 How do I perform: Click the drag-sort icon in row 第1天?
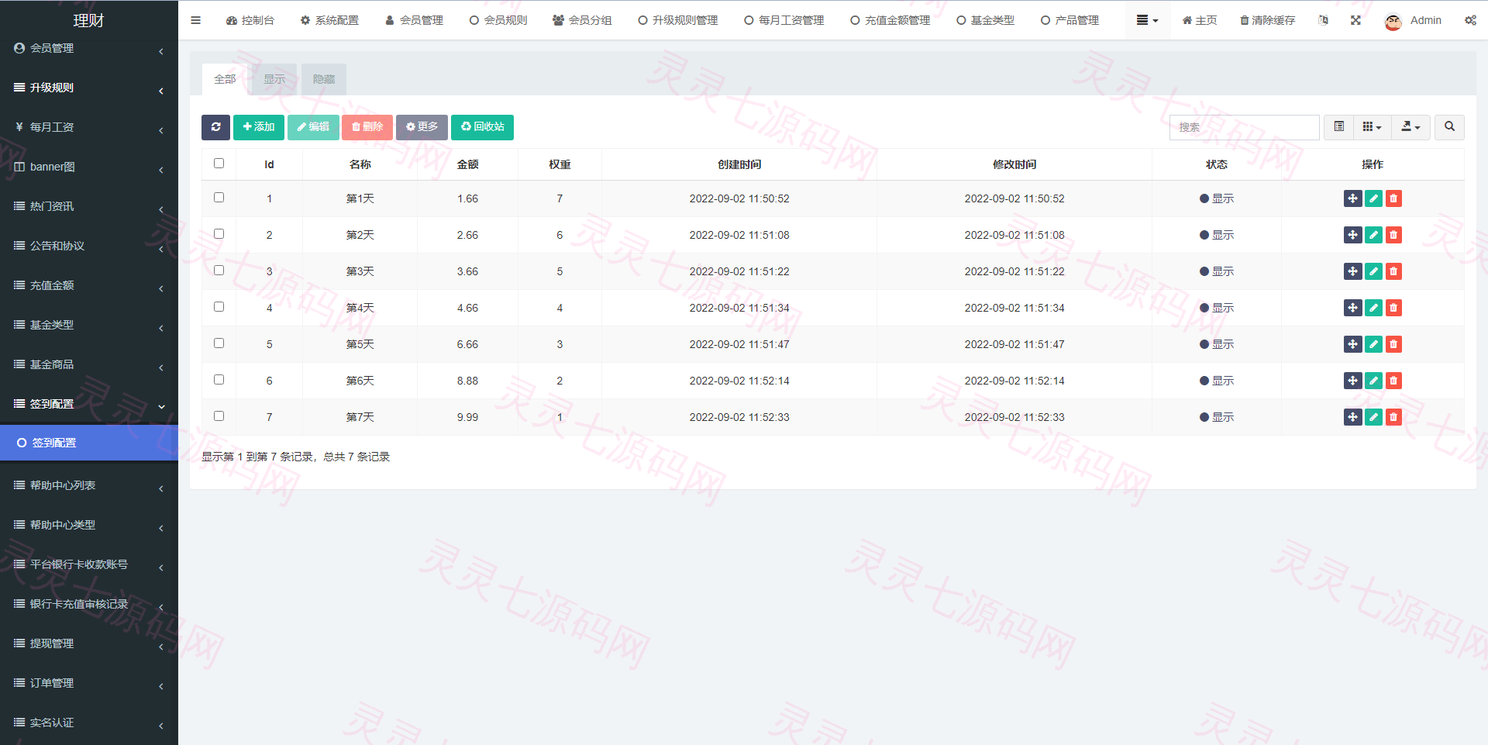[x=1352, y=198]
